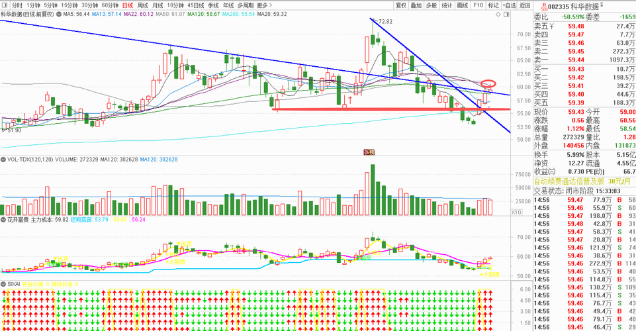636x331 pixels.
Task: Switch to 10分钟 chart period
Action: pos(175,5)
